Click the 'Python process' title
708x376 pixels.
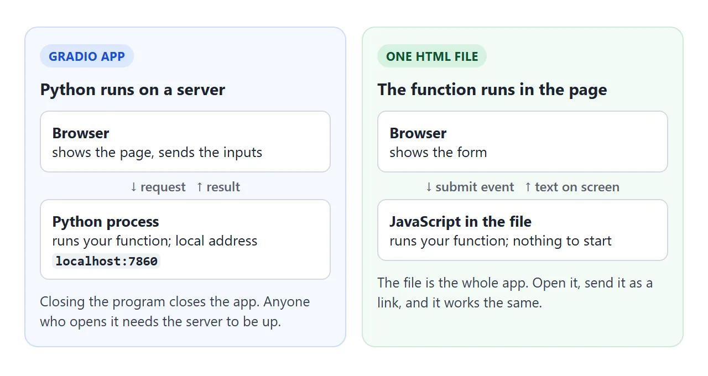pyautogui.click(x=106, y=222)
